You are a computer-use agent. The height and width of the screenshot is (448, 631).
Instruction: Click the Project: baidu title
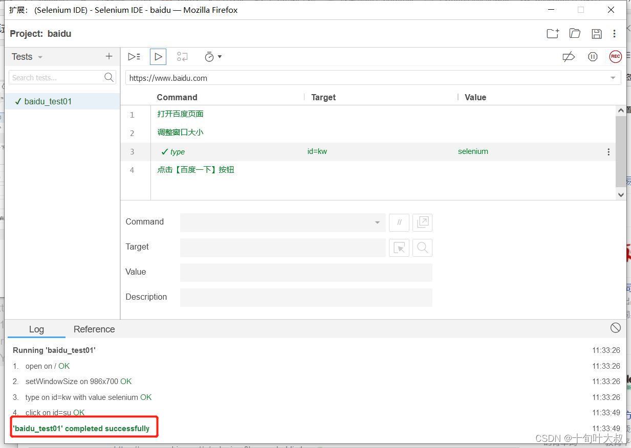[x=40, y=34]
